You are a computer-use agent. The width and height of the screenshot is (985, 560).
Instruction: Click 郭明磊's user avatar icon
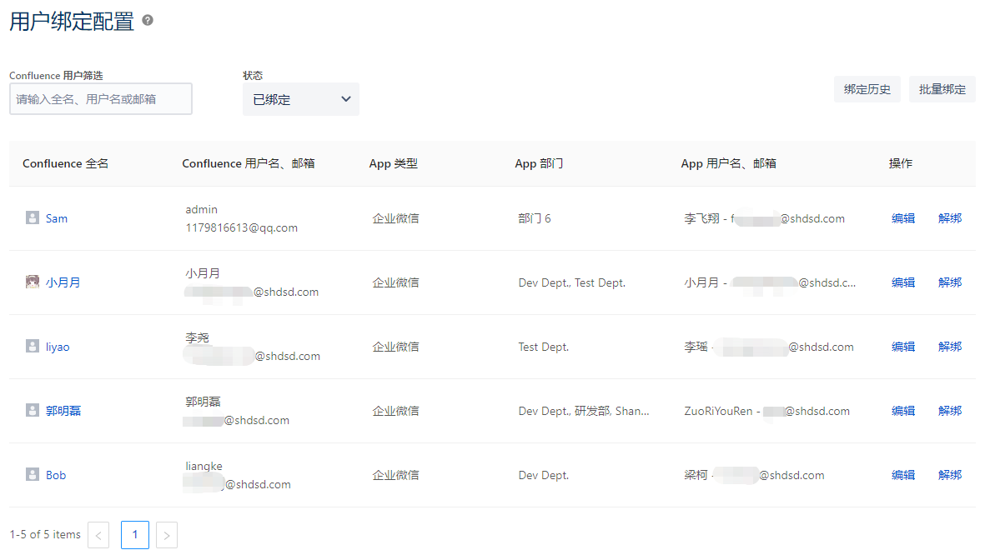tap(33, 411)
